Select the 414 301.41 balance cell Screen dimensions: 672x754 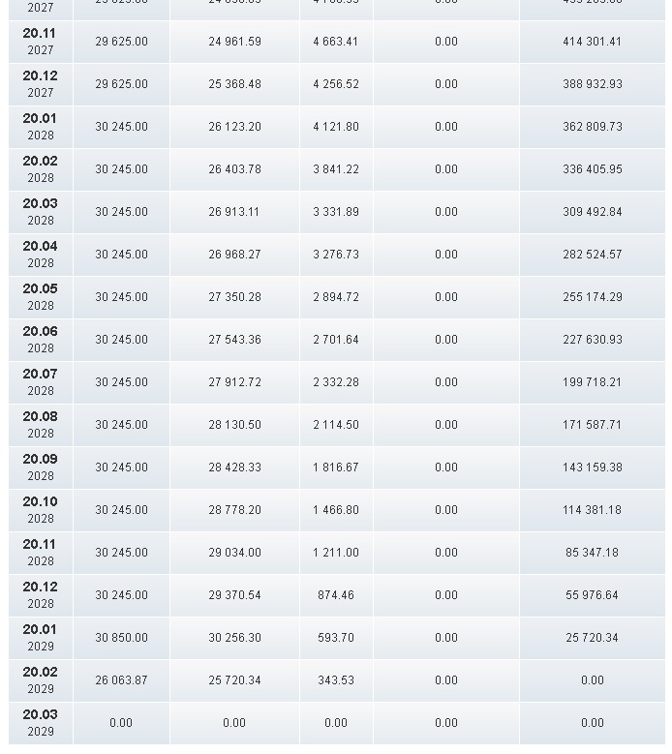click(x=592, y=42)
